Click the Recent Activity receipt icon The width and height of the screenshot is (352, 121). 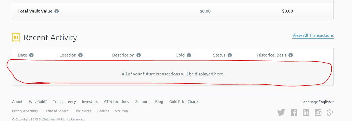[16, 37]
